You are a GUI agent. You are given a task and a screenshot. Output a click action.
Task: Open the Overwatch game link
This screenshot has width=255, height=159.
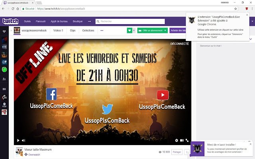click(34, 155)
